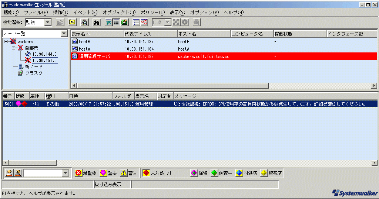Open the bottom-left filter combo box

point(65,173)
